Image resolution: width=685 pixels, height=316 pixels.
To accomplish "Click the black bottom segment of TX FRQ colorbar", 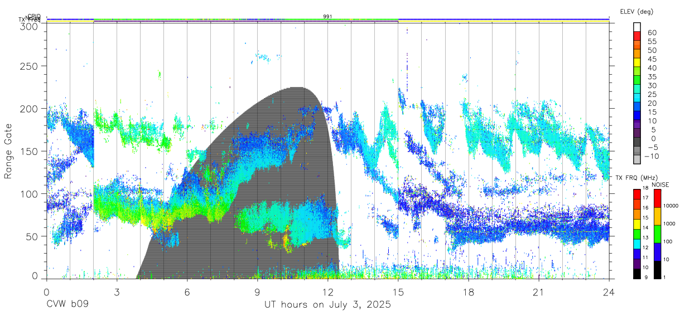I will (x=636, y=274).
